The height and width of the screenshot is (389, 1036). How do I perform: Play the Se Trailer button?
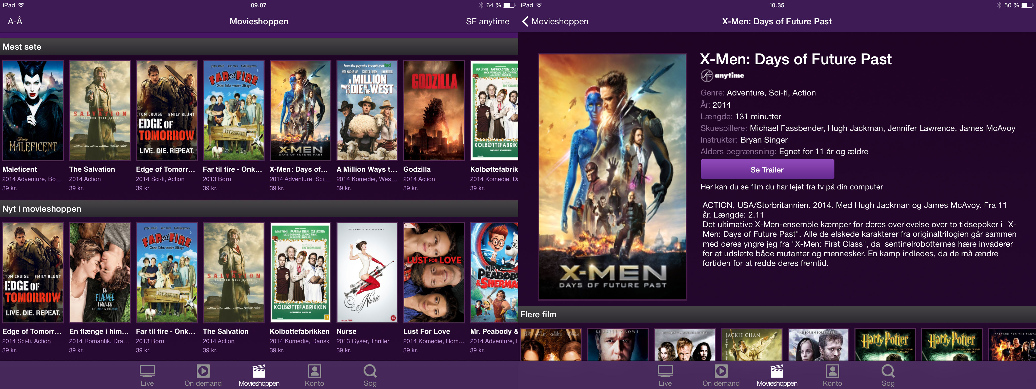(767, 169)
